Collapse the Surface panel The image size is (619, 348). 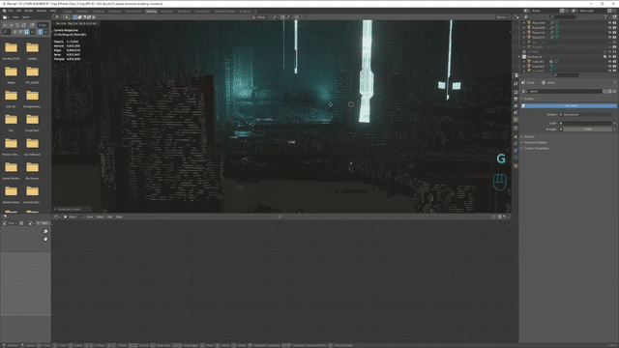coord(529,99)
